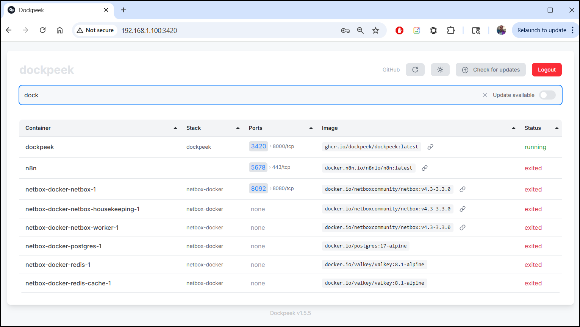Click 'docker.io/postgres:17-alpine' image text
The image size is (580, 327).
366,246
